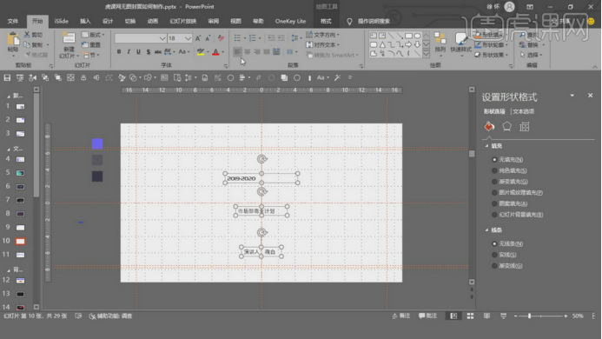
Task: Open the Quick Styles (快速样式) icon
Action: click(x=460, y=39)
